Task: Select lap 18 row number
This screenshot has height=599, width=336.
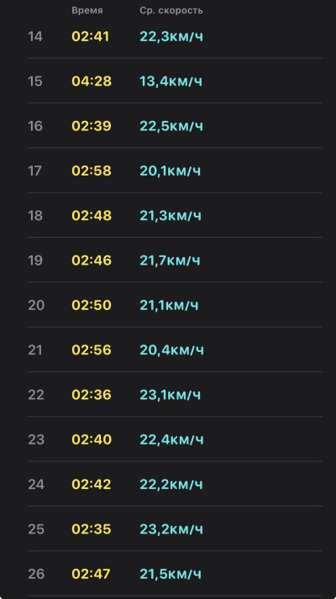Action: (35, 215)
